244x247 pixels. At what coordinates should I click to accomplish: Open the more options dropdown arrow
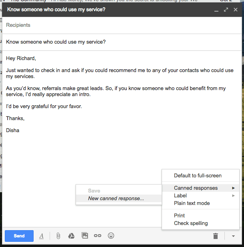[x=233, y=236]
